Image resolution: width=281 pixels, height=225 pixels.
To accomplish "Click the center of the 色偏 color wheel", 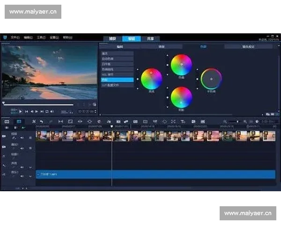I will point(181,65).
